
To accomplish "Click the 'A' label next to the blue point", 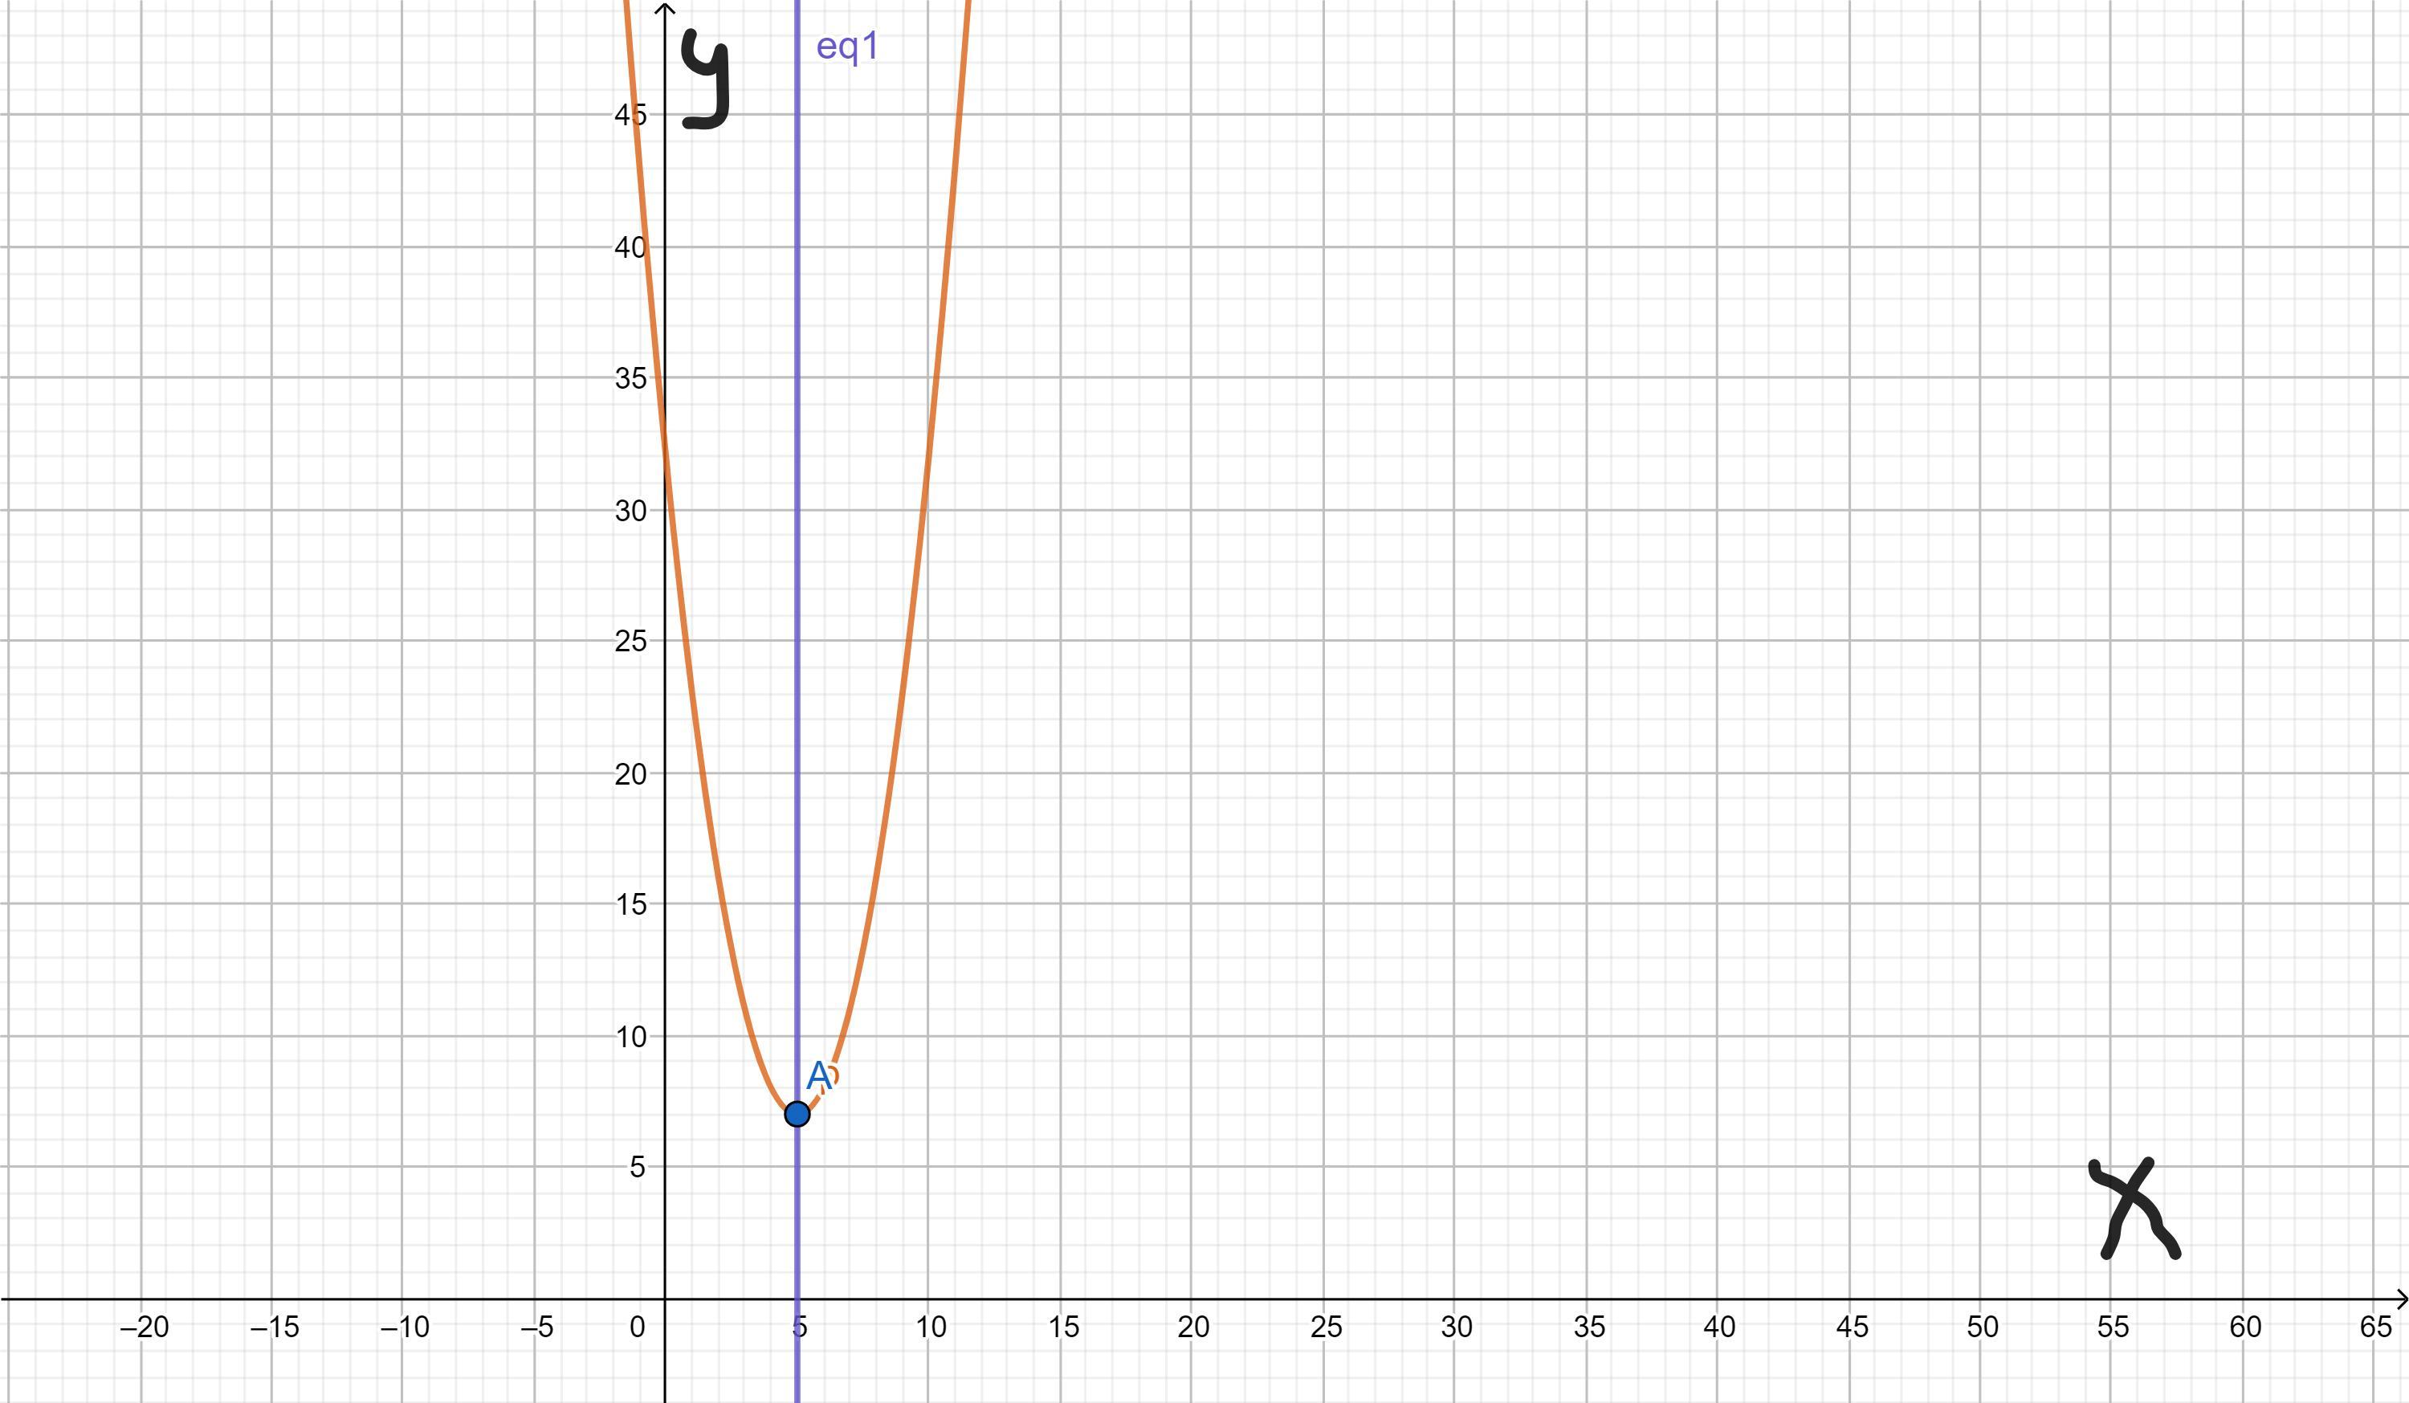I will [x=818, y=1076].
